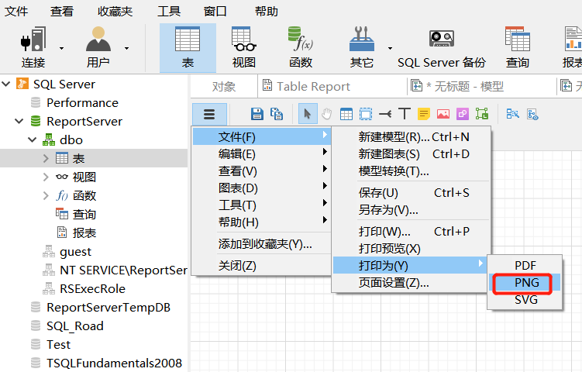Click the 函数 function toolbar button

pos(300,47)
